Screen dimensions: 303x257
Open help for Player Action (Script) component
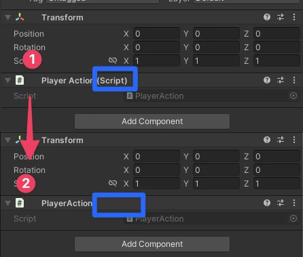point(267,80)
